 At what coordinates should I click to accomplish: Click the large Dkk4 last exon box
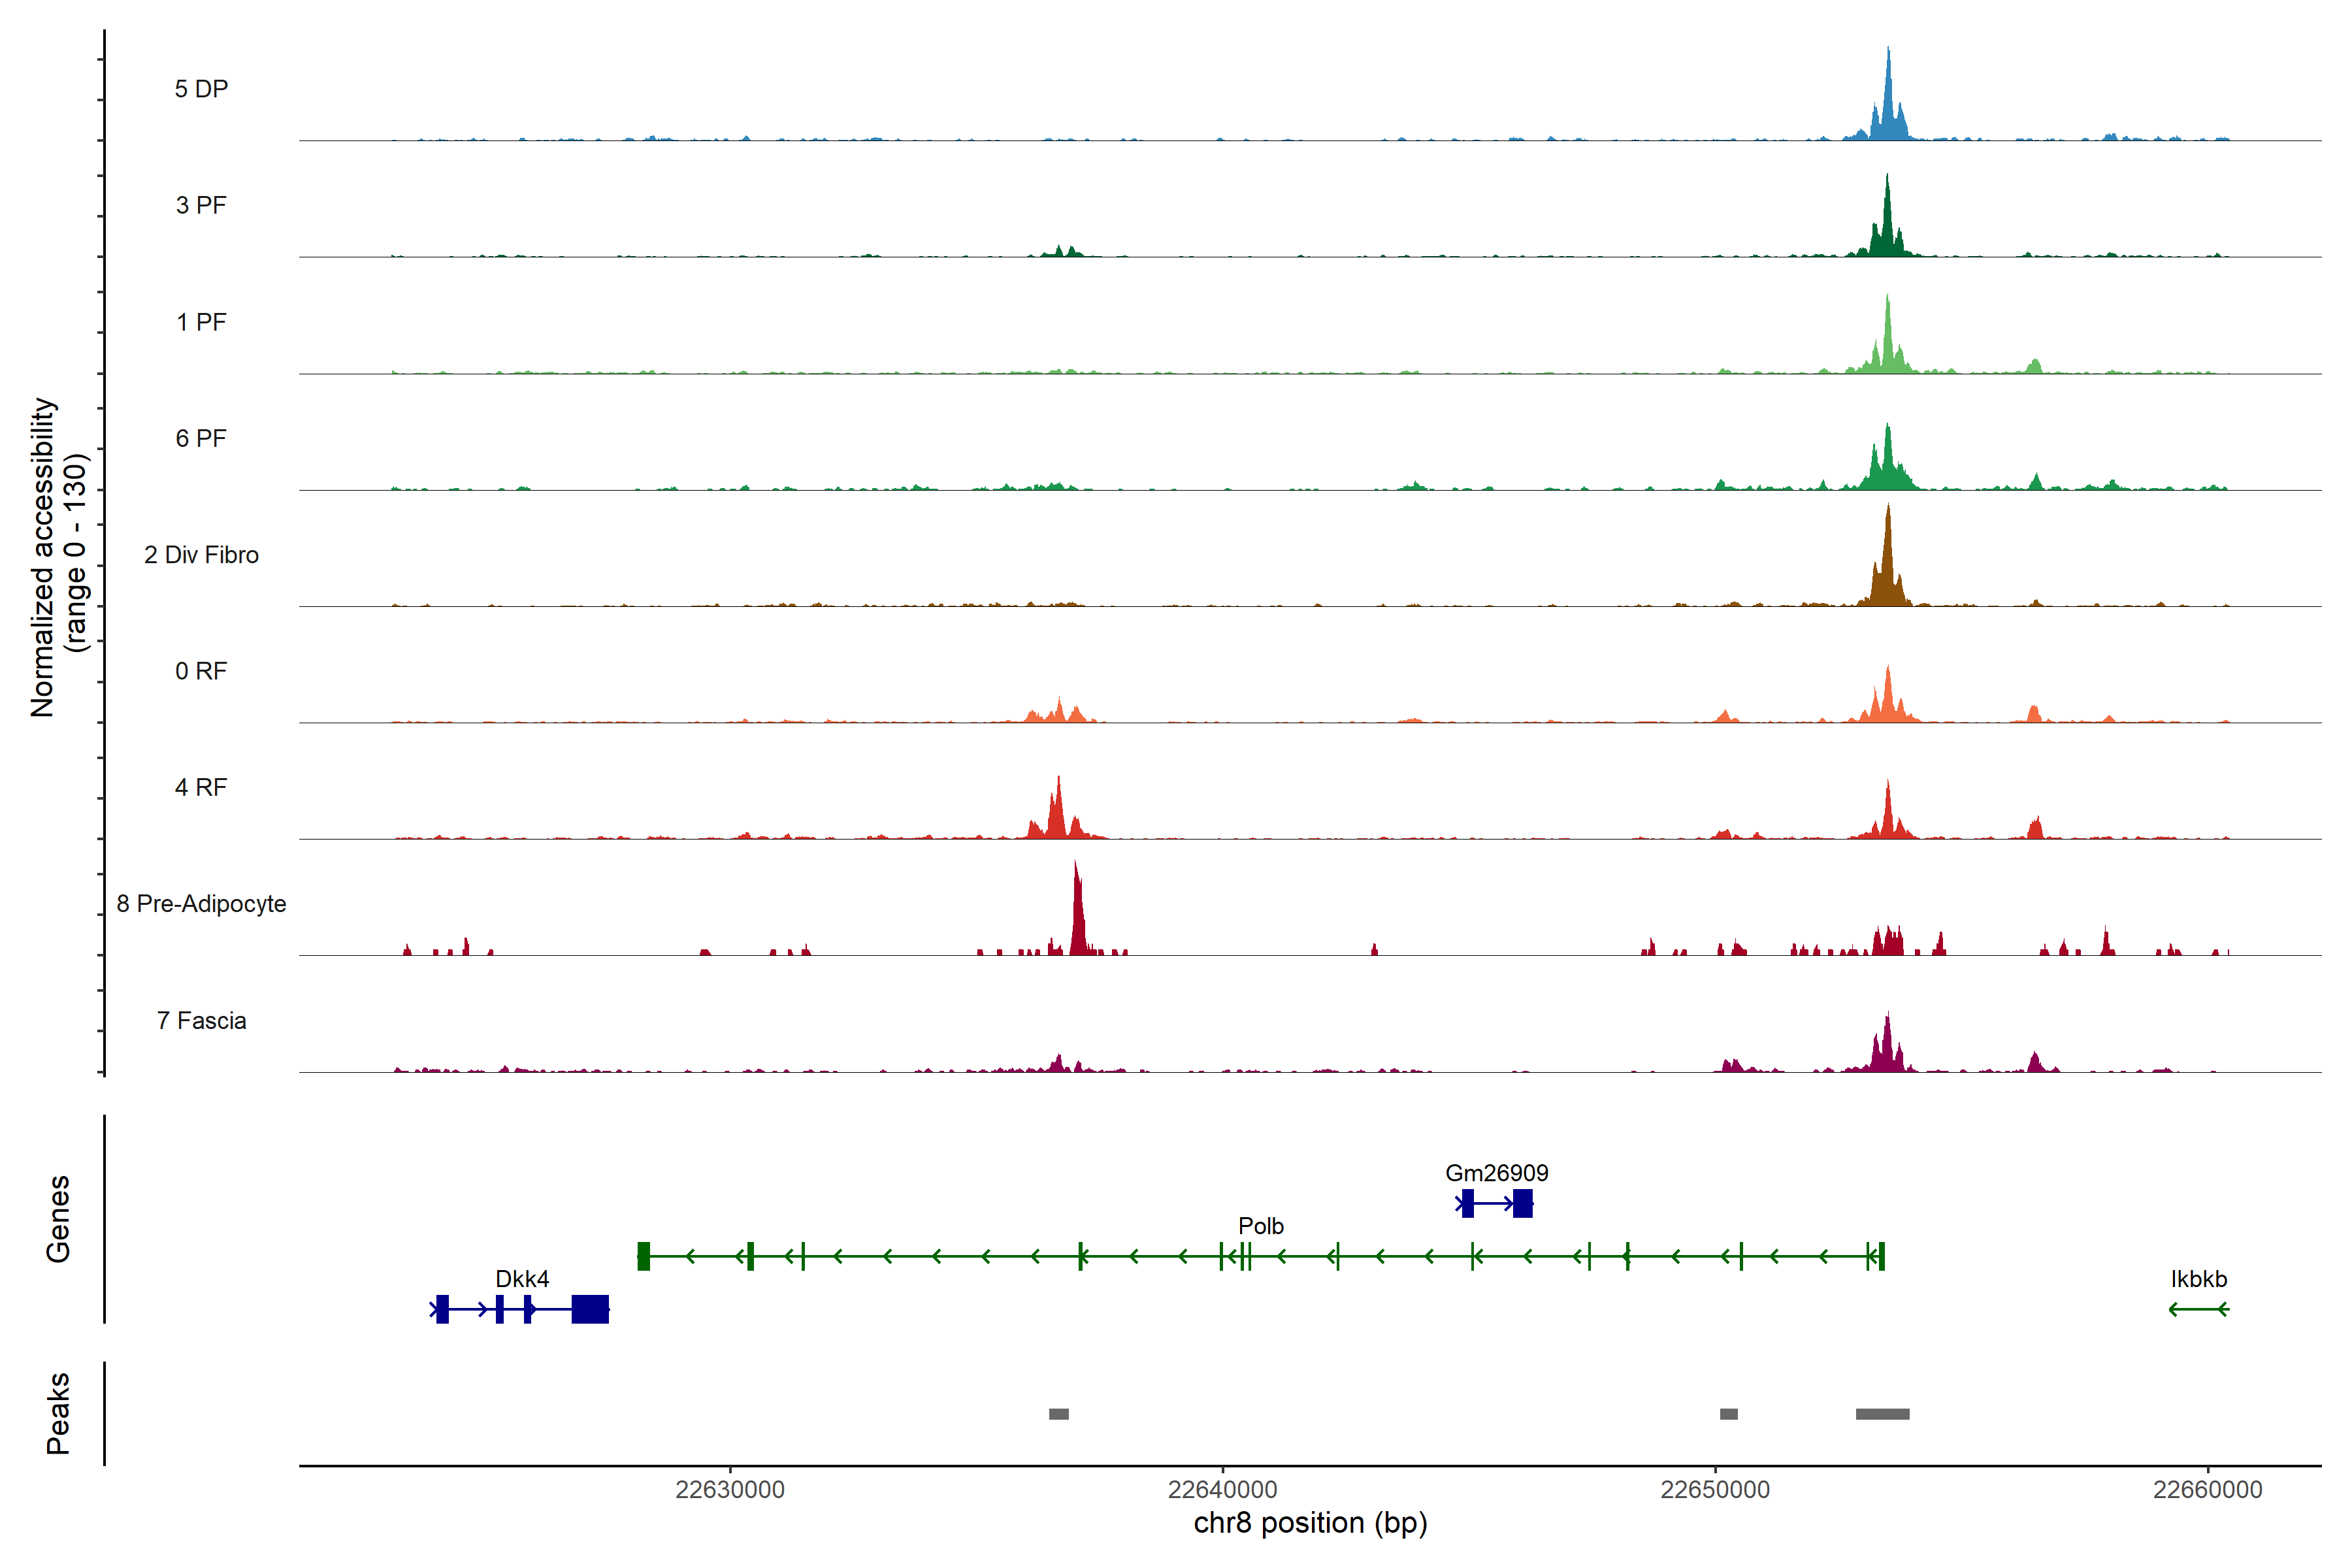[x=590, y=1309]
